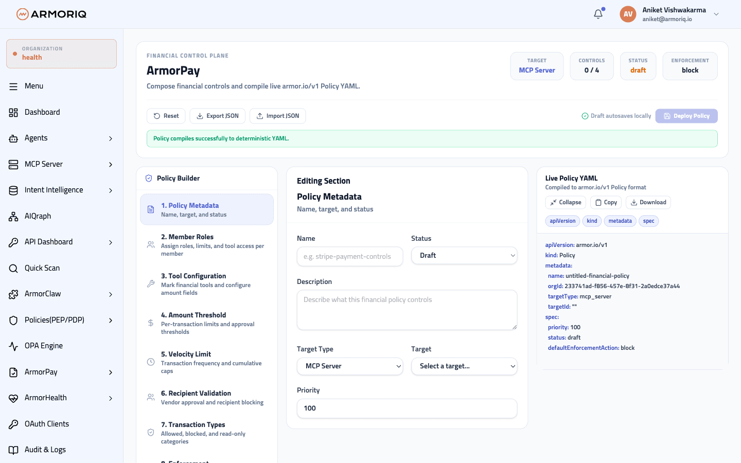Open the notifications bell
This screenshot has width=741, height=463.
click(598, 14)
